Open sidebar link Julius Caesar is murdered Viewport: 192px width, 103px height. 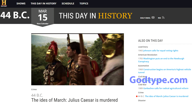pyautogui.click(x=166, y=96)
